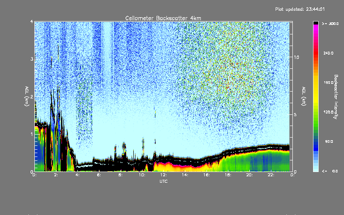Click the "120.0" colorbar value
Viewport: 344px width, 215px height.
tap(329, 112)
